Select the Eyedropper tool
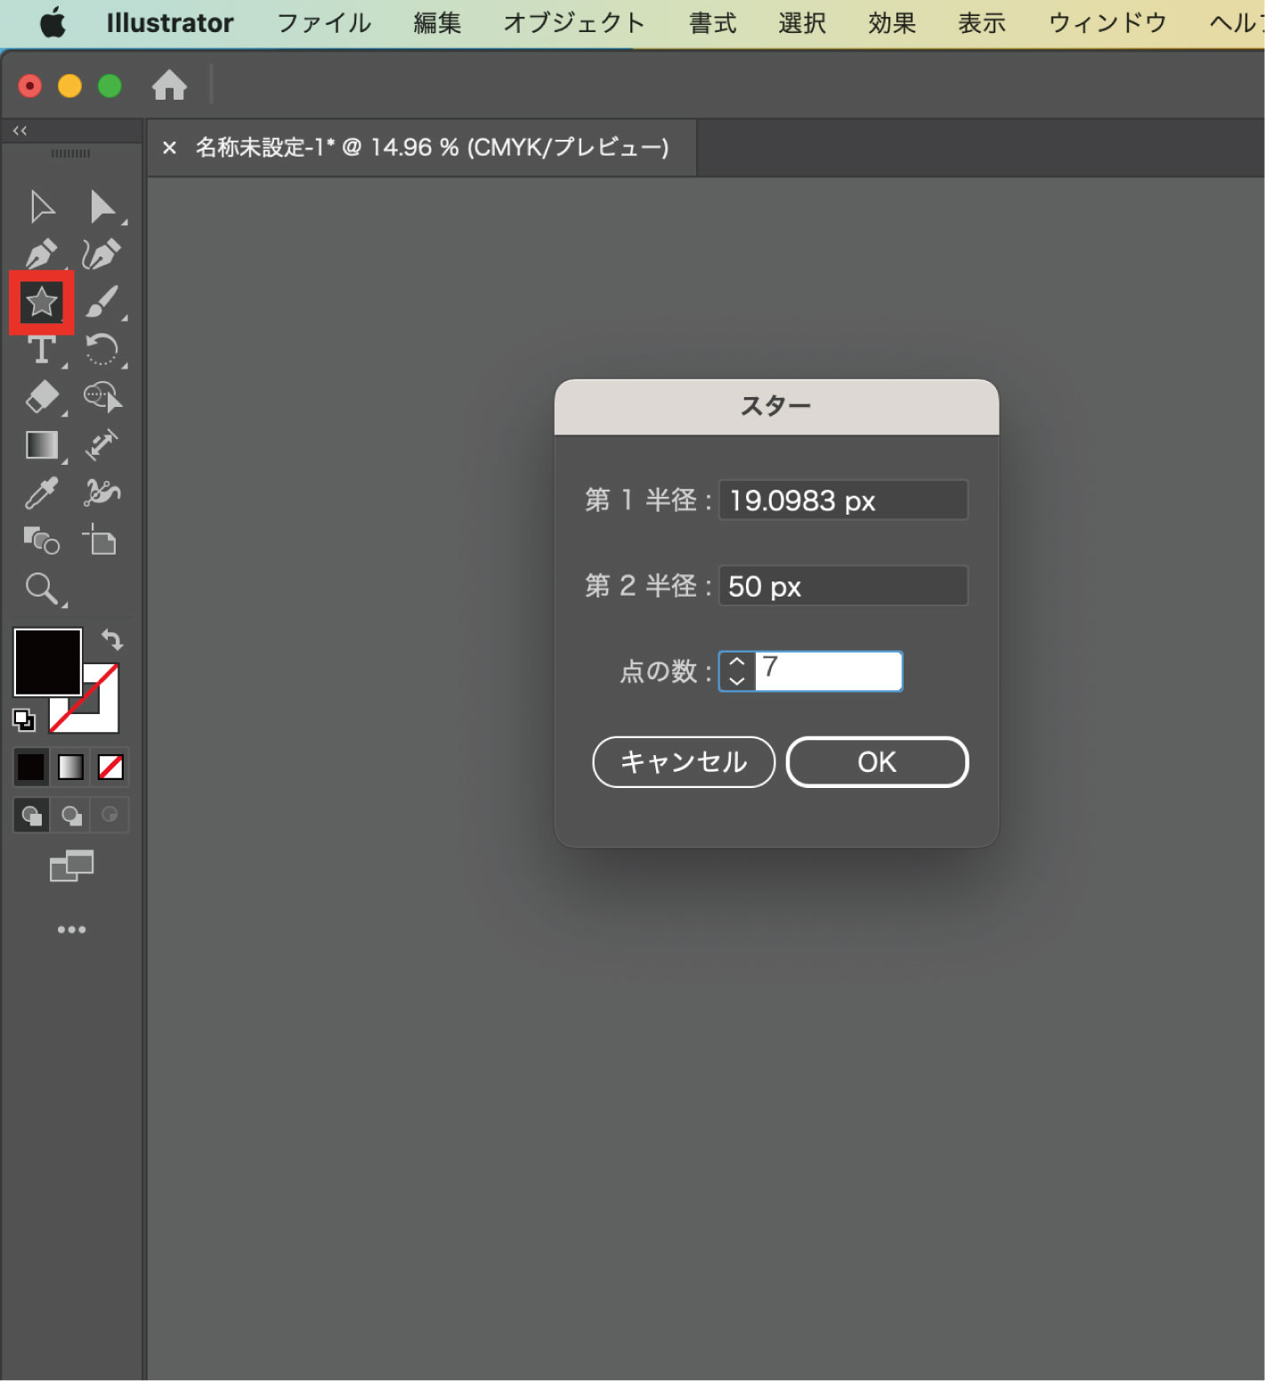The image size is (1265, 1381). tap(42, 492)
